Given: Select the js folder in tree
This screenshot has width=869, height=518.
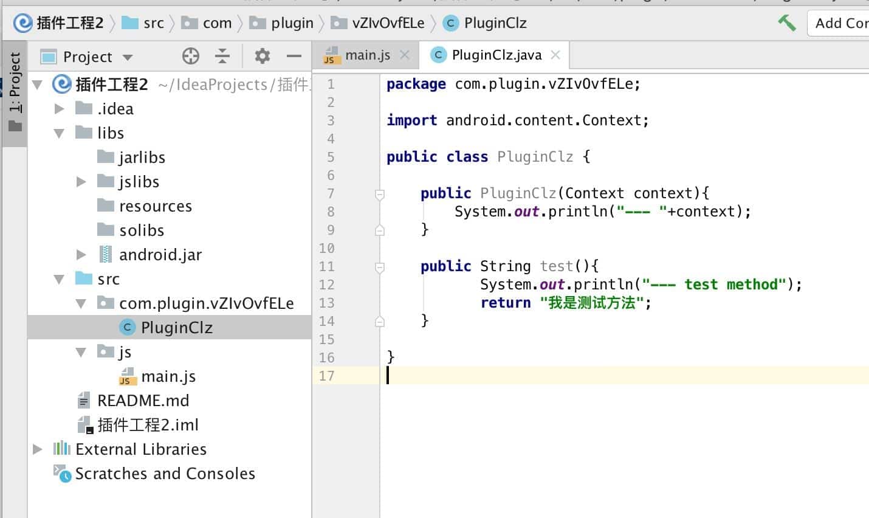Looking at the screenshot, I should click(125, 352).
